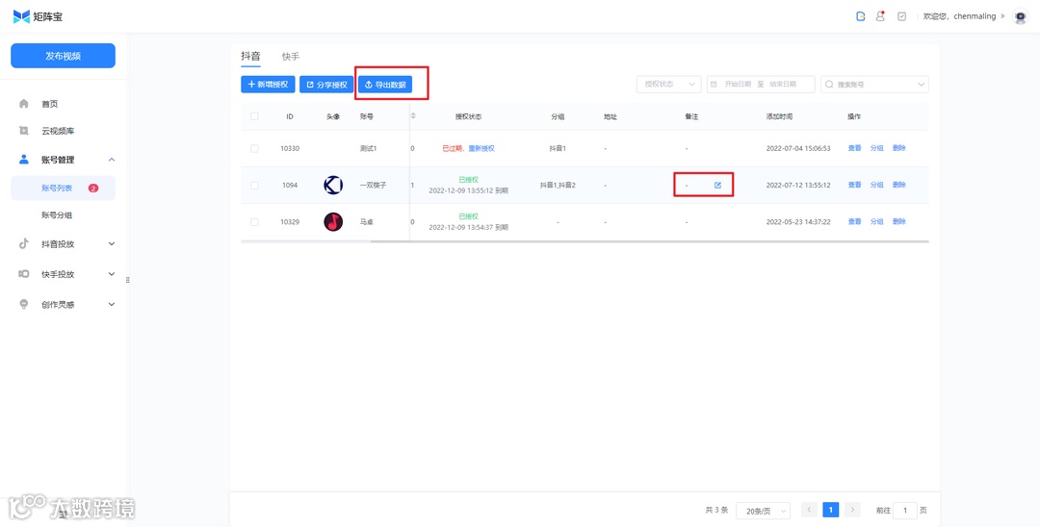The image size is (1040, 527).
Task: Click the 2022-07-04 15:06:53 timestamp
Action: (798, 148)
